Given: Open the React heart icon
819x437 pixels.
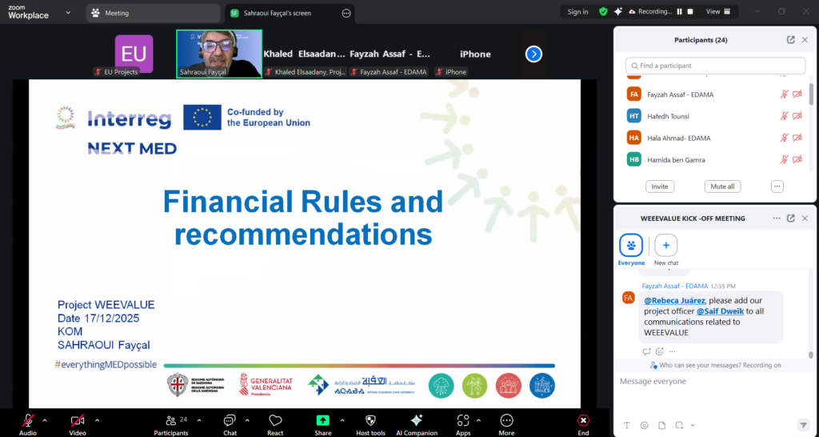Looking at the screenshot, I should [275, 420].
